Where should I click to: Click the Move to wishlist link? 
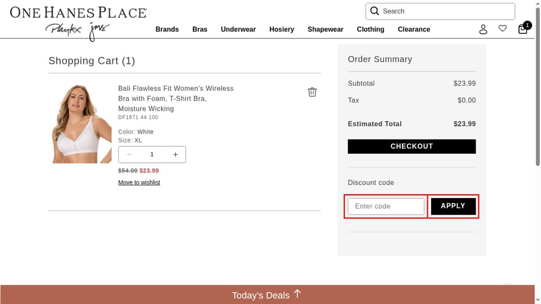coord(139,182)
